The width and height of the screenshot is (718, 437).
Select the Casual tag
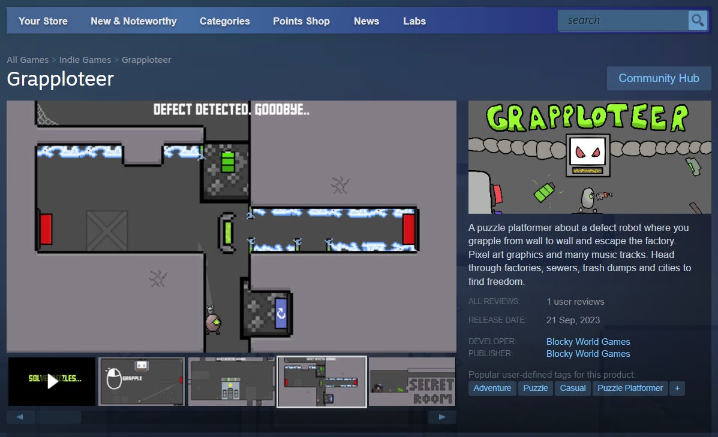click(573, 388)
